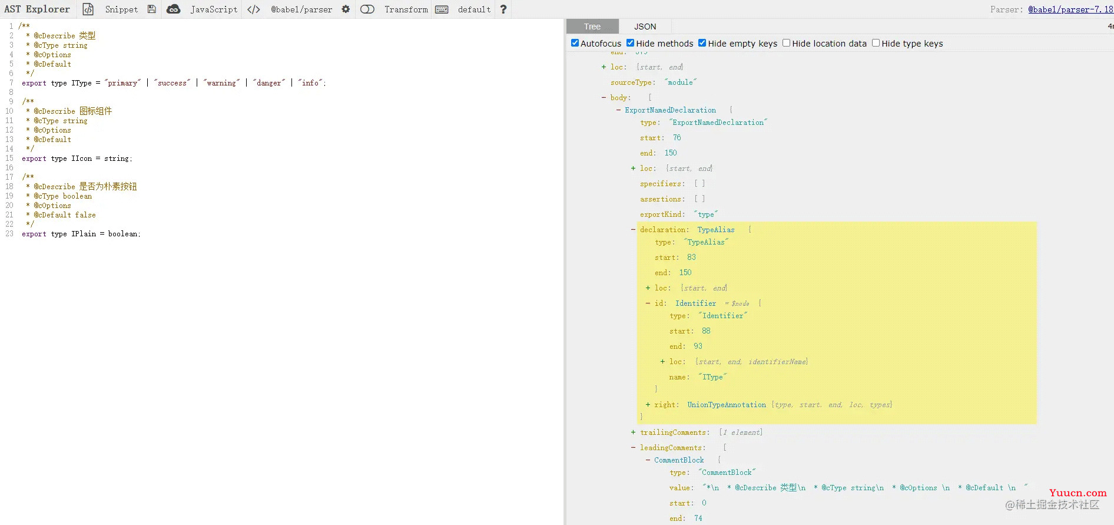The height and width of the screenshot is (525, 1114).
Task: Toggle the Transform switch
Action: point(367,9)
